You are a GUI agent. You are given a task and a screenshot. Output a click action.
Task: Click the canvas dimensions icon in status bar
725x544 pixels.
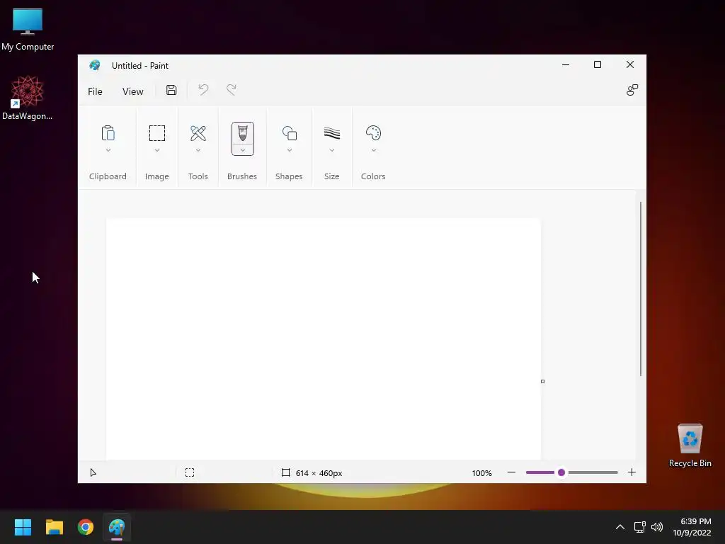point(286,472)
